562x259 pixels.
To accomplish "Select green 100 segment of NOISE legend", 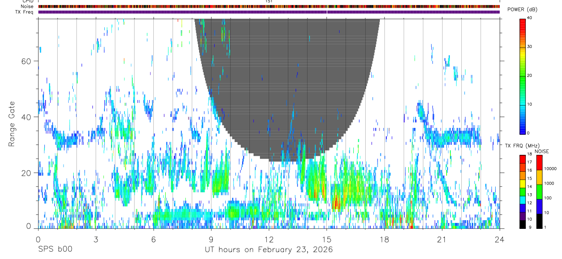I will pos(539,191).
